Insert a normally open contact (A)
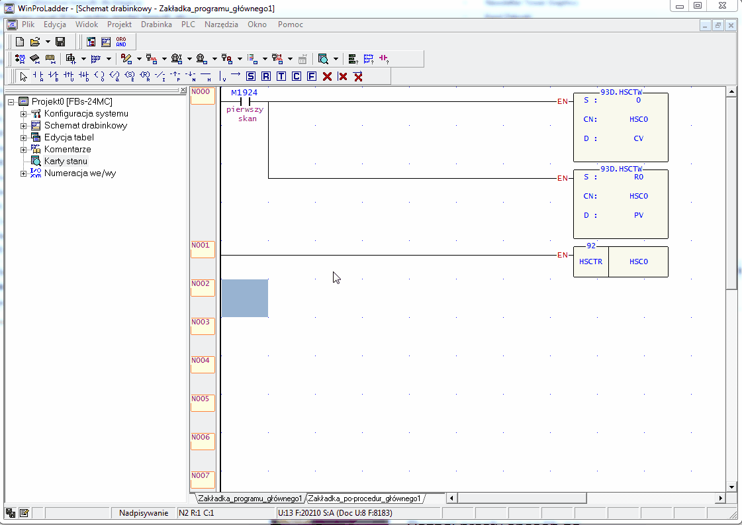The image size is (742, 525). (38, 76)
